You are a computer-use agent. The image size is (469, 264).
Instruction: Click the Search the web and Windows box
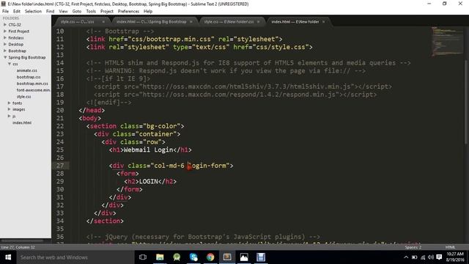tap(75, 257)
